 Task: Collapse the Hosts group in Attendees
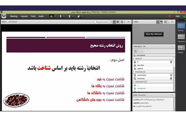pos(134,59)
